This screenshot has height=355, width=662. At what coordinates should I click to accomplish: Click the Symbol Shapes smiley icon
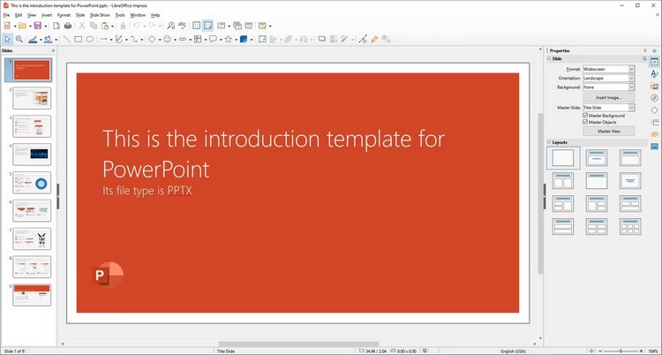(167, 40)
